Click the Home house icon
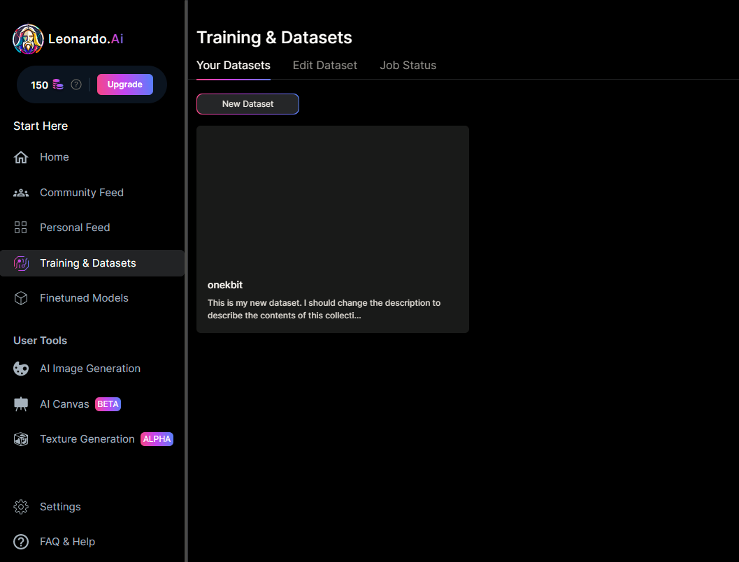This screenshot has width=739, height=562. [21, 157]
